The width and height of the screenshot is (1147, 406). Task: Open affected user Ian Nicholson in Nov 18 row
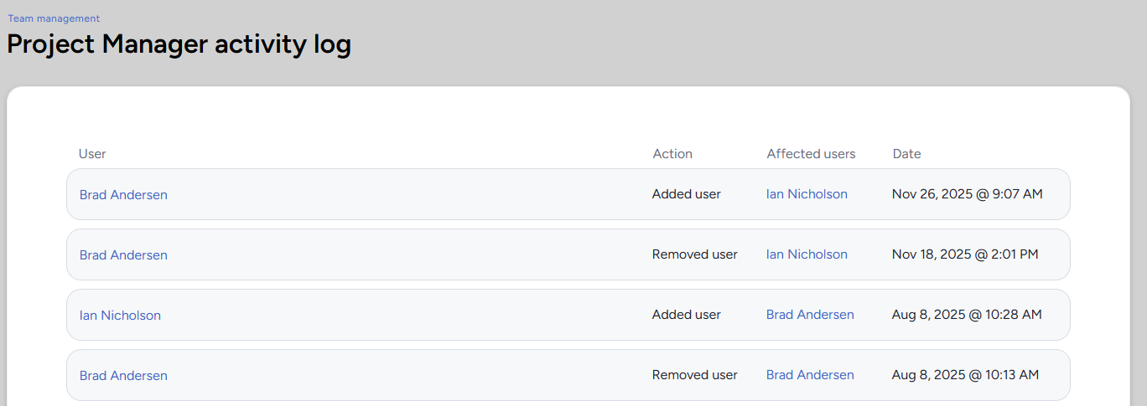pos(807,254)
